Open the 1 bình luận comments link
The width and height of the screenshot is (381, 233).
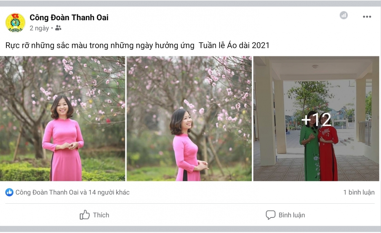[x=359, y=192]
